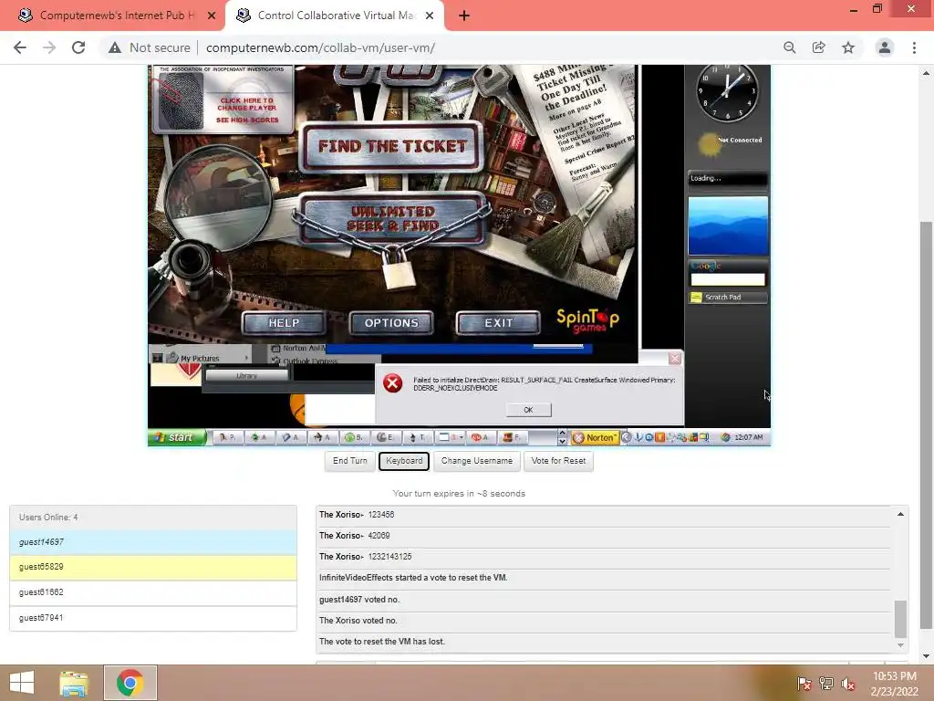Image resolution: width=934 pixels, height=701 pixels.
Task: Click chat line 'guest14697 voted no.'
Action: (359, 600)
